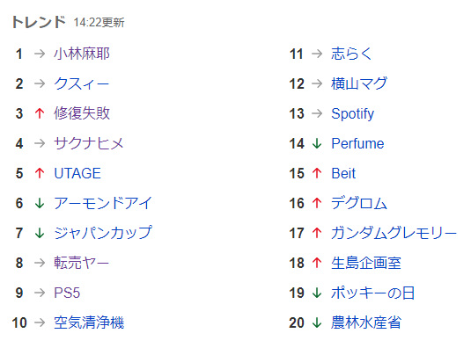471x355 pixels.
Task: Click the PS5 trend link
Action: tap(67, 293)
